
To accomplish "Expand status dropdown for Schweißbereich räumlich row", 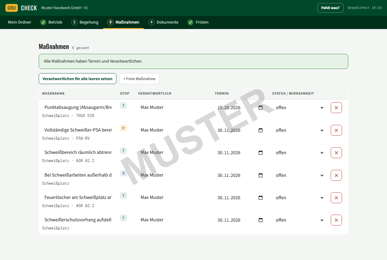I will [x=300, y=153].
